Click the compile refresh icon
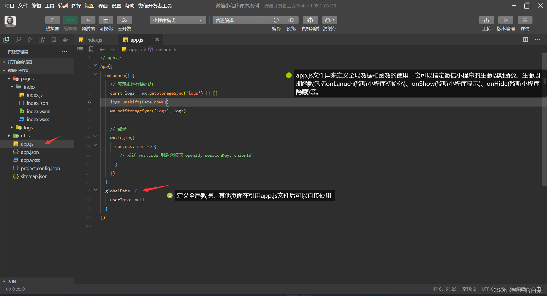The height and width of the screenshot is (296, 547). tap(276, 20)
